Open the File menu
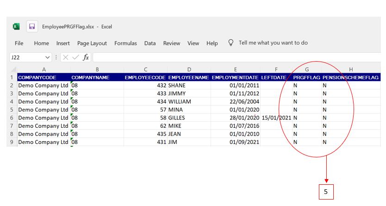The width and height of the screenshot is (386, 206). tap(19, 43)
